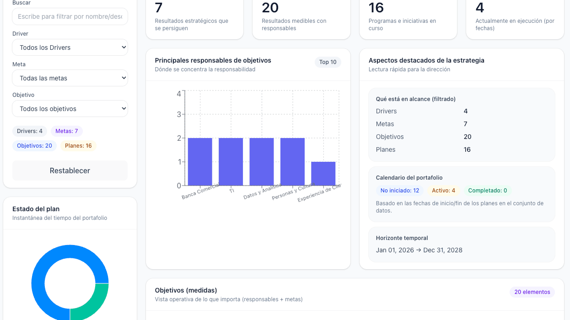This screenshot has height=320, width=570.
Task: Click the Buscar search field
Action: [70, 16]
